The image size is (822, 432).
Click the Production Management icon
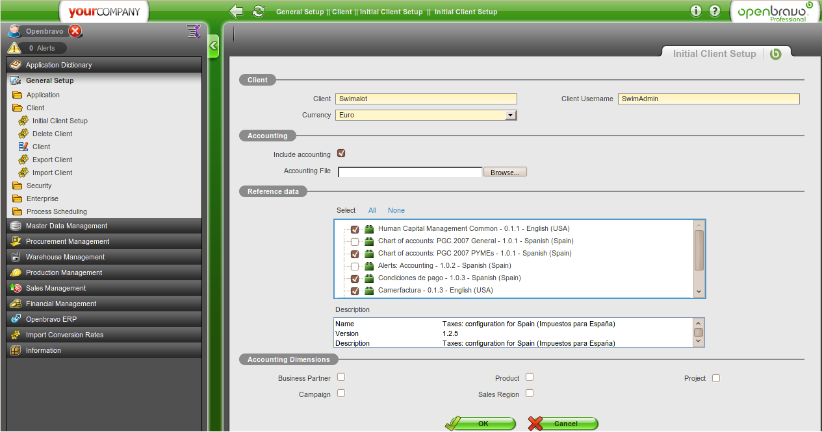16,272
